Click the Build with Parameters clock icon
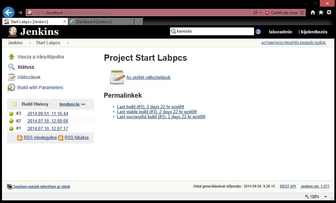The width and height of the screenshot is (336, 203). tap(11, 87)
